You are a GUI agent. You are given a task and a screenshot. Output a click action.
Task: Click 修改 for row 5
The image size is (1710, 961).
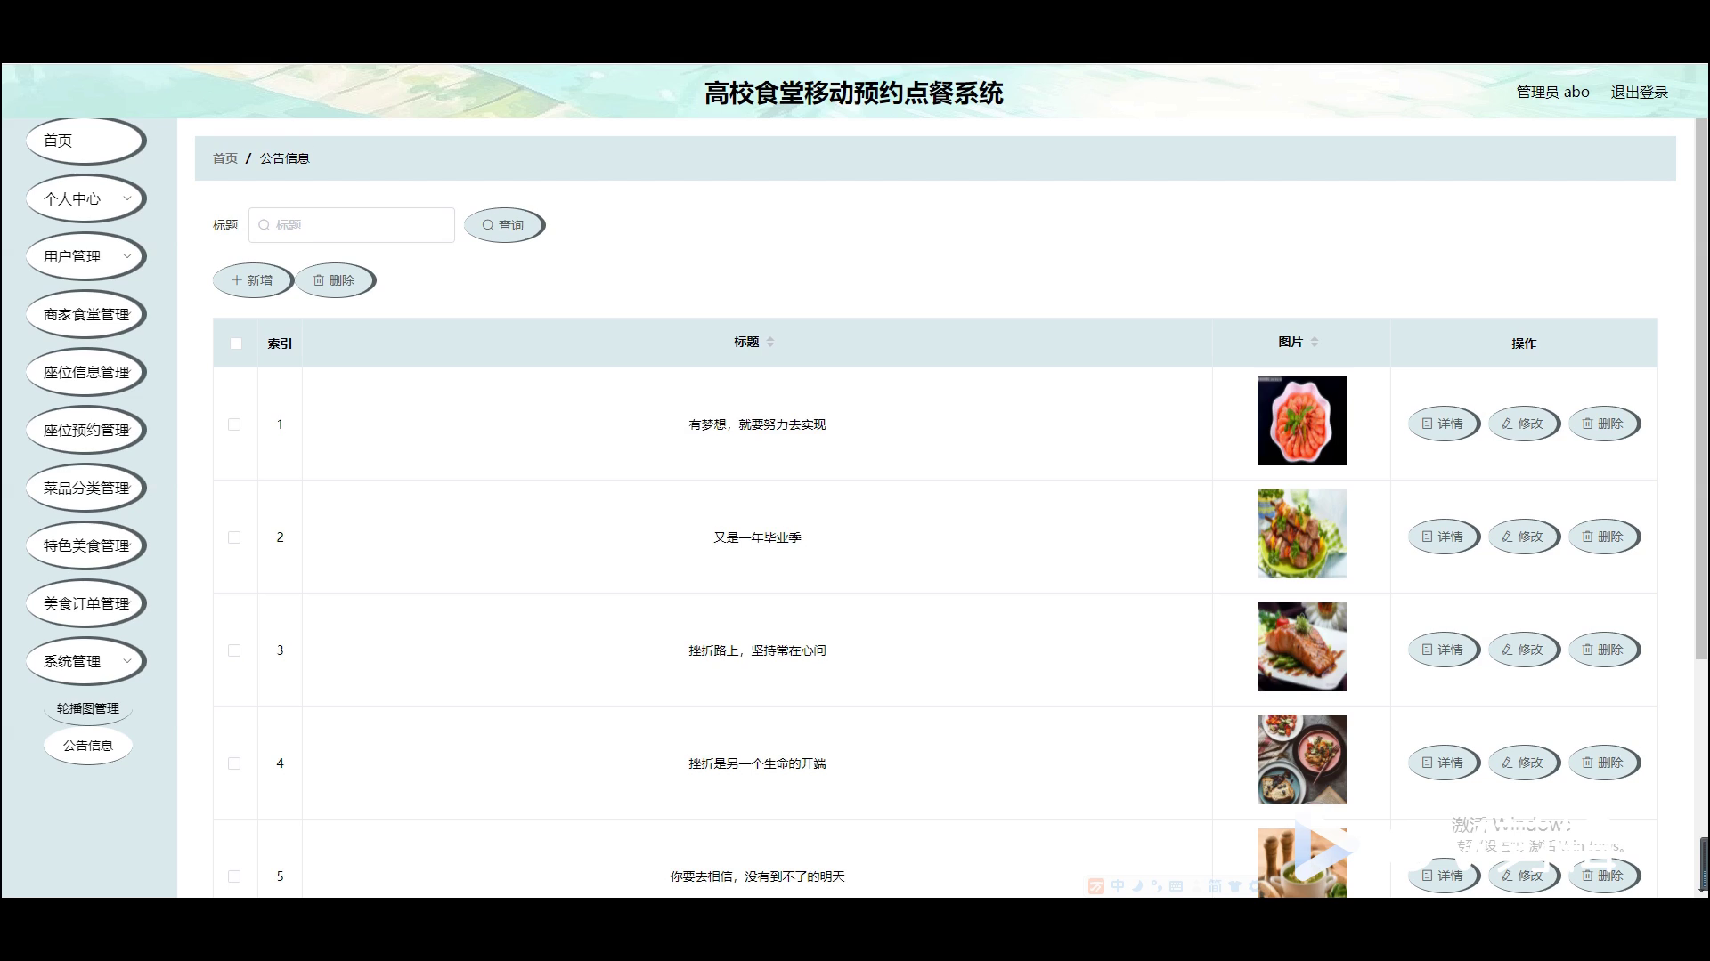[1524, 876]
